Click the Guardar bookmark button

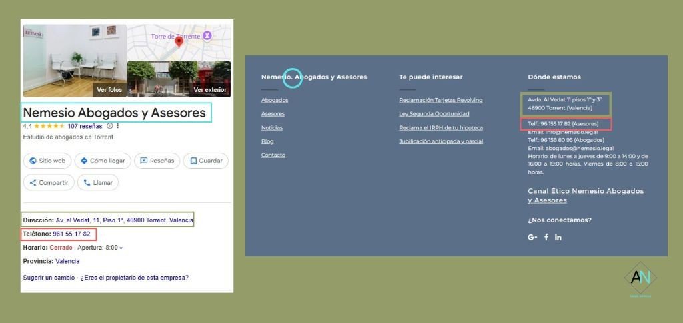pos(205,161)
